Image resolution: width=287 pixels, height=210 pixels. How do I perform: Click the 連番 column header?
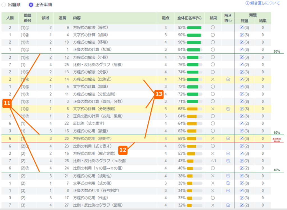62,18
